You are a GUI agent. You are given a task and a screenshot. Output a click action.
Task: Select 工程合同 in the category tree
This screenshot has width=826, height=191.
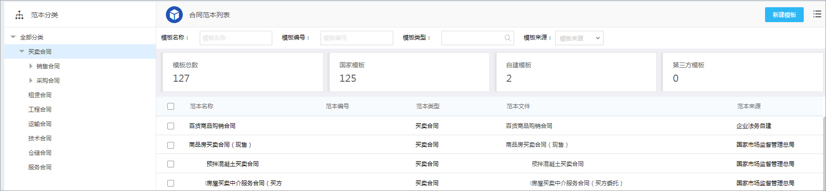[40, 110]
